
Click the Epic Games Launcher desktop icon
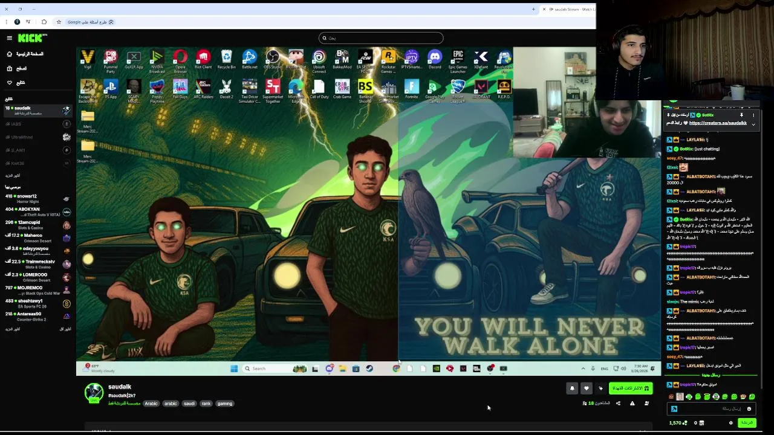coord(458,61)
